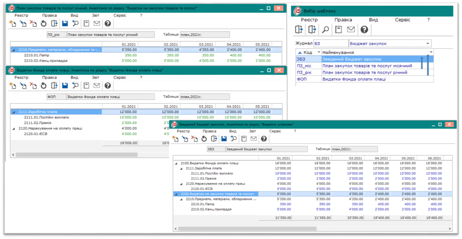Click Таблиця field in План закупок window

coord(205,35)
